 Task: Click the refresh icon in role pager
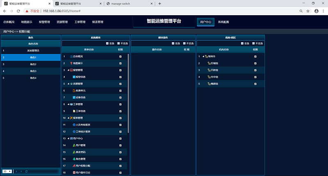[26, 171]
